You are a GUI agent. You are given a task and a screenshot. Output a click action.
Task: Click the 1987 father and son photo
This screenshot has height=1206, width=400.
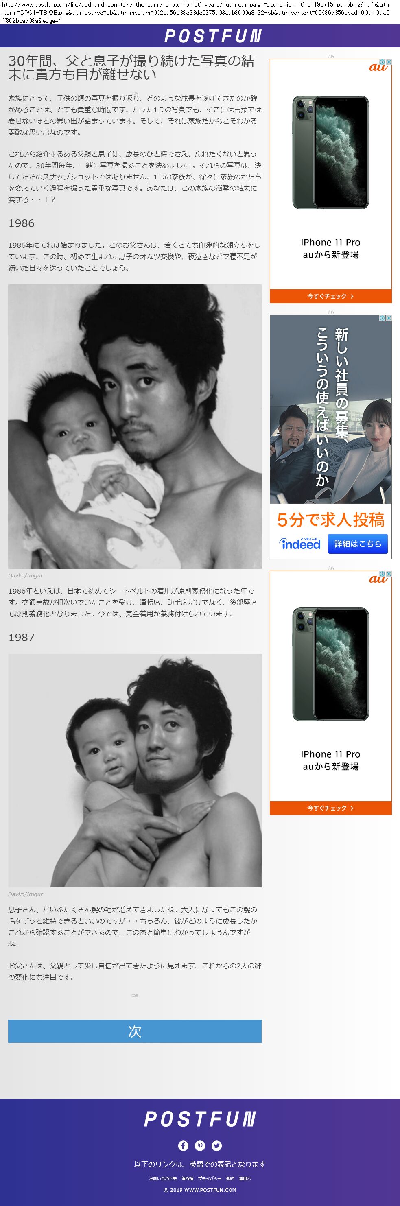[x=135, y=770]
